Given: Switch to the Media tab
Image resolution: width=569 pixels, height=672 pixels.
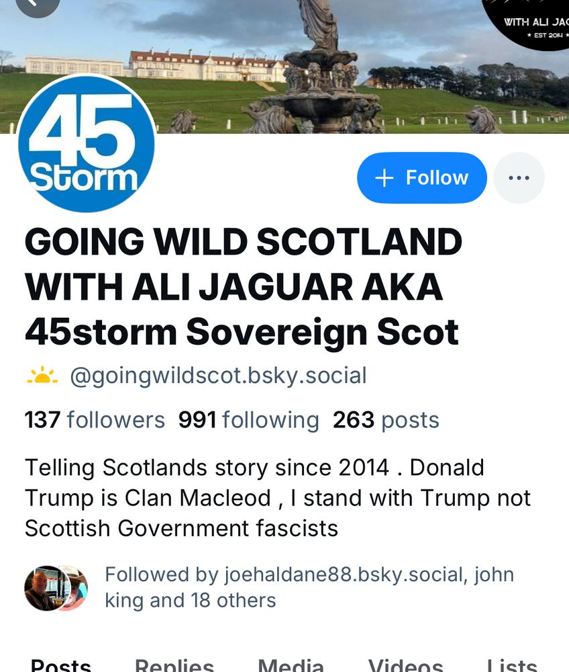Looking at the screenshot, I should [291, 665].
